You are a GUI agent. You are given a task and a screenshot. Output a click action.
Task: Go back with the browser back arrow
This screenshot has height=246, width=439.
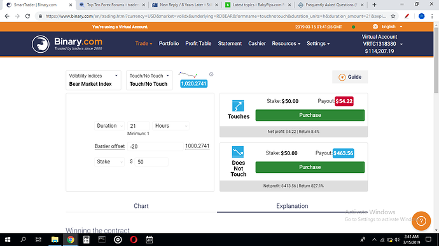point(7,17)
